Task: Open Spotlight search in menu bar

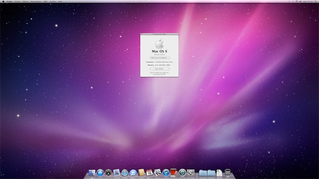Action: click(316, 1)
